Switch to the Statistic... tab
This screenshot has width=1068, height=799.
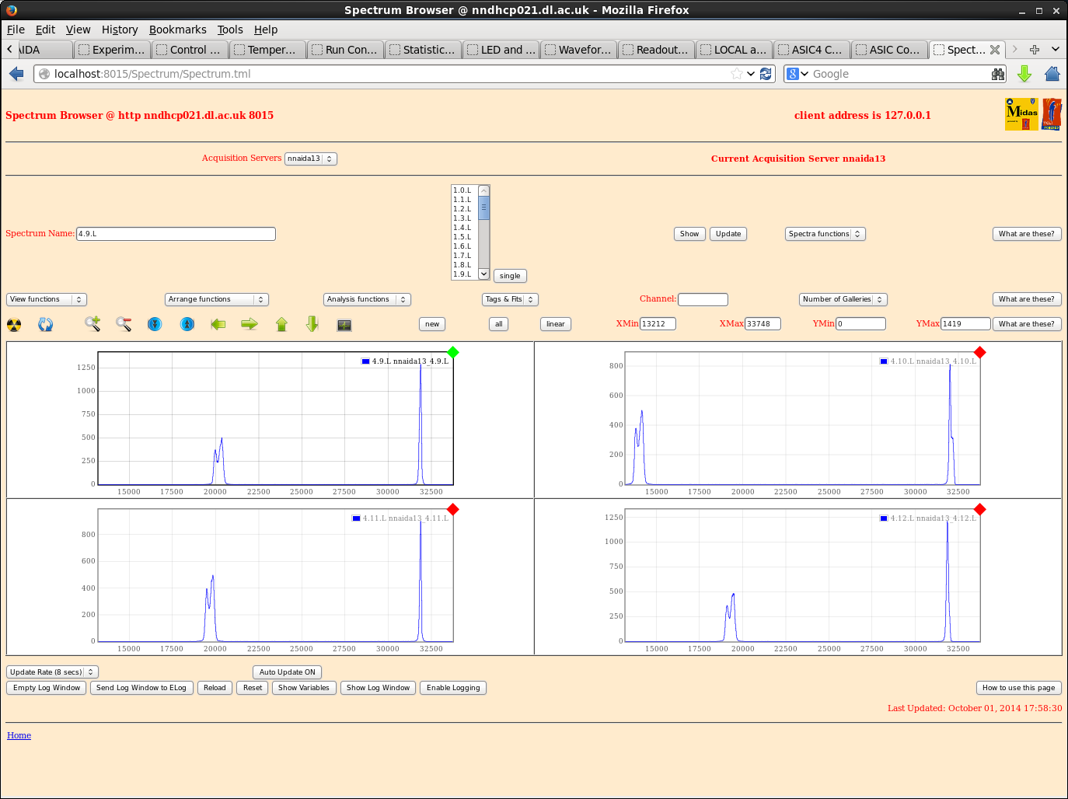(x=423, y=50)
